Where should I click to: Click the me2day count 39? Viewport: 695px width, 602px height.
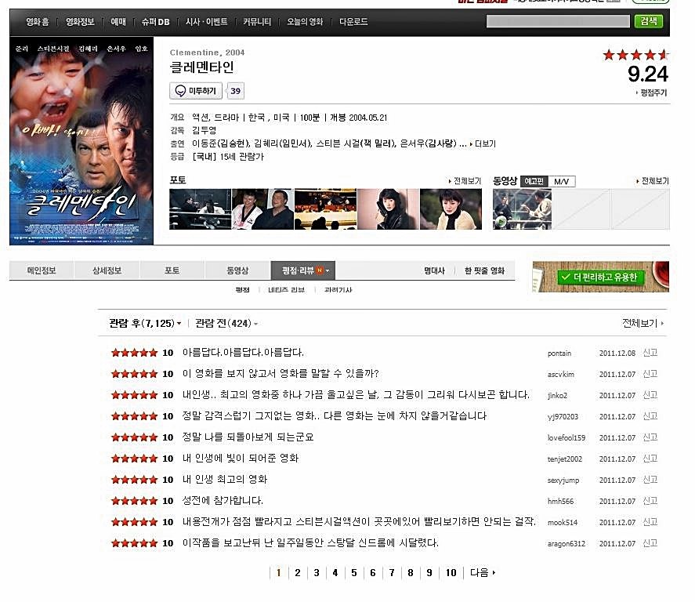tap(235, 91)
